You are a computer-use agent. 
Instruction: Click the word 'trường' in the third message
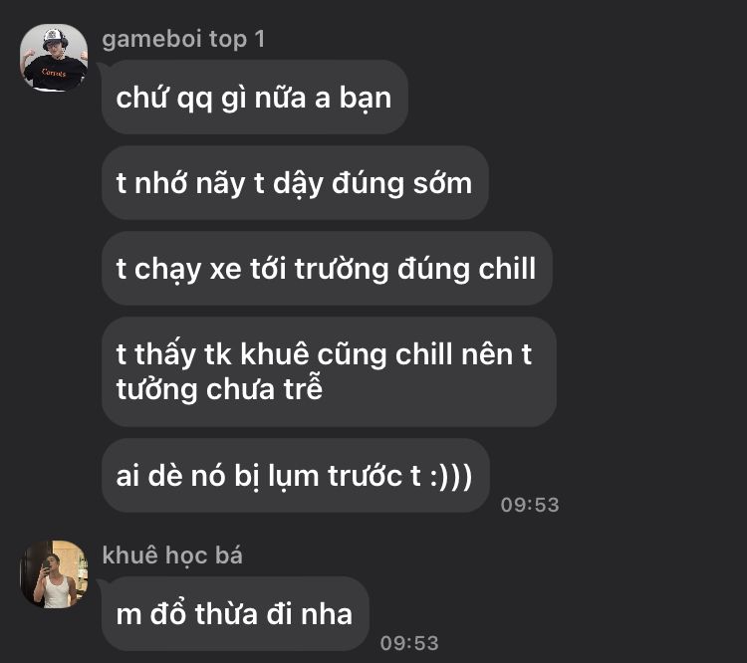click(342, 269)
